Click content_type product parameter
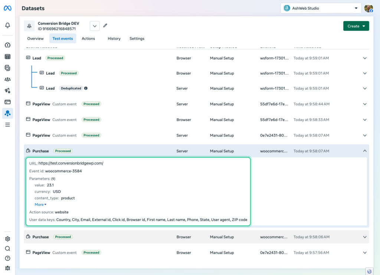Image resolution: width=380 pixels, height=275 pixels. click(55, 198)
